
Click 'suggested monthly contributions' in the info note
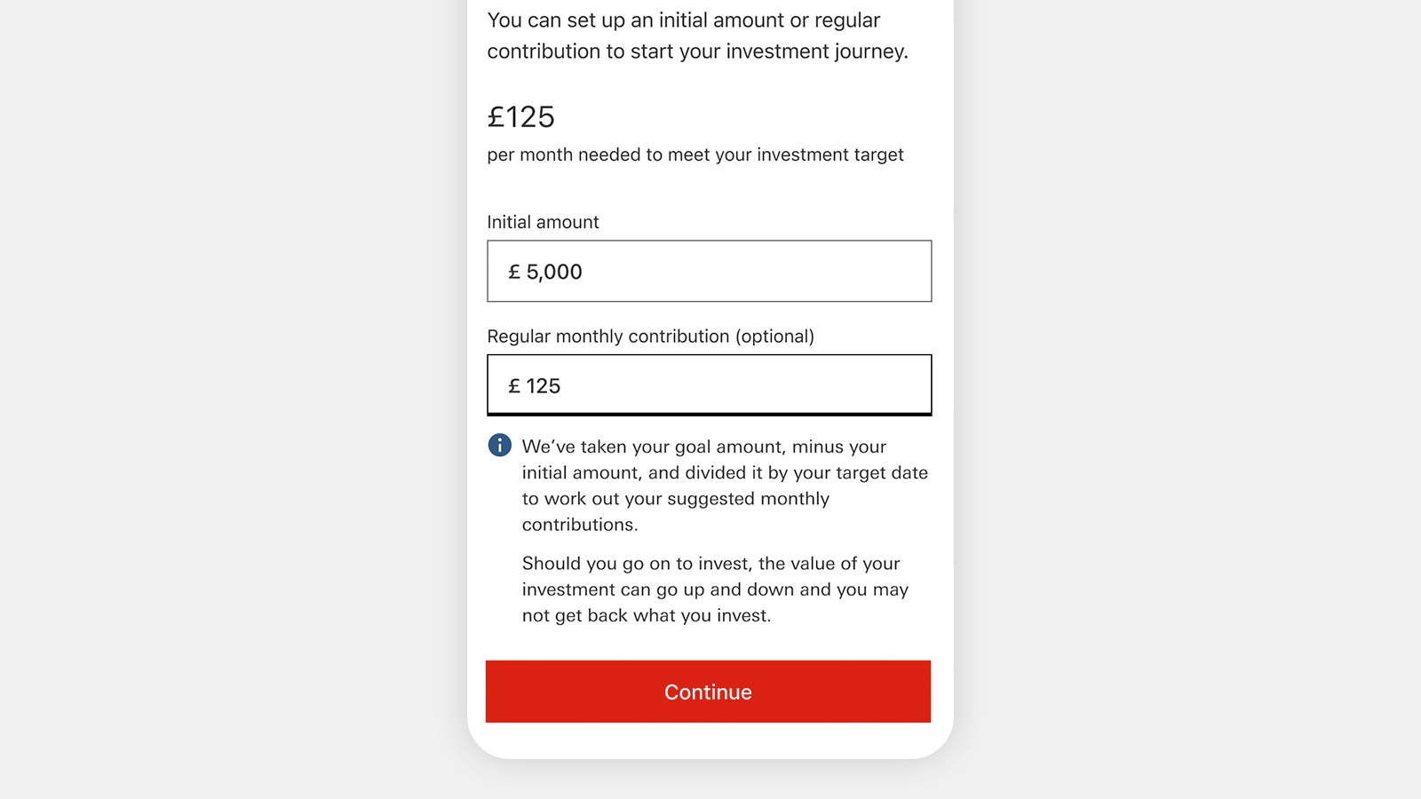pos(676,511)
